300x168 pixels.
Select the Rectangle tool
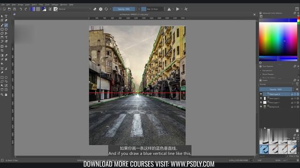pyautogui.click(x=2, y=29)
